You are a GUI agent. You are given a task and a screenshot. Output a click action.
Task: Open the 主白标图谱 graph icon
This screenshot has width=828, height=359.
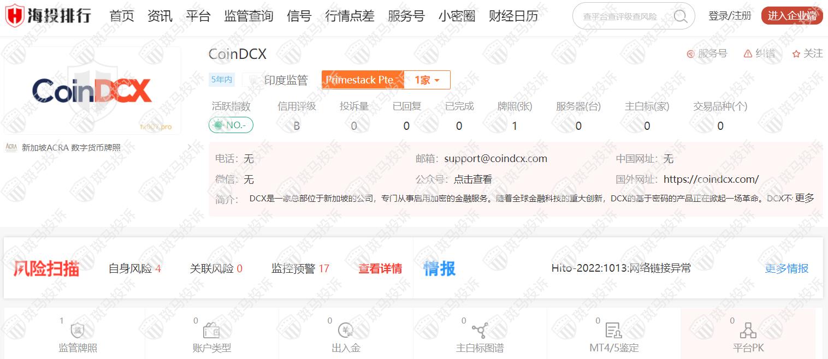click(480, 331)
